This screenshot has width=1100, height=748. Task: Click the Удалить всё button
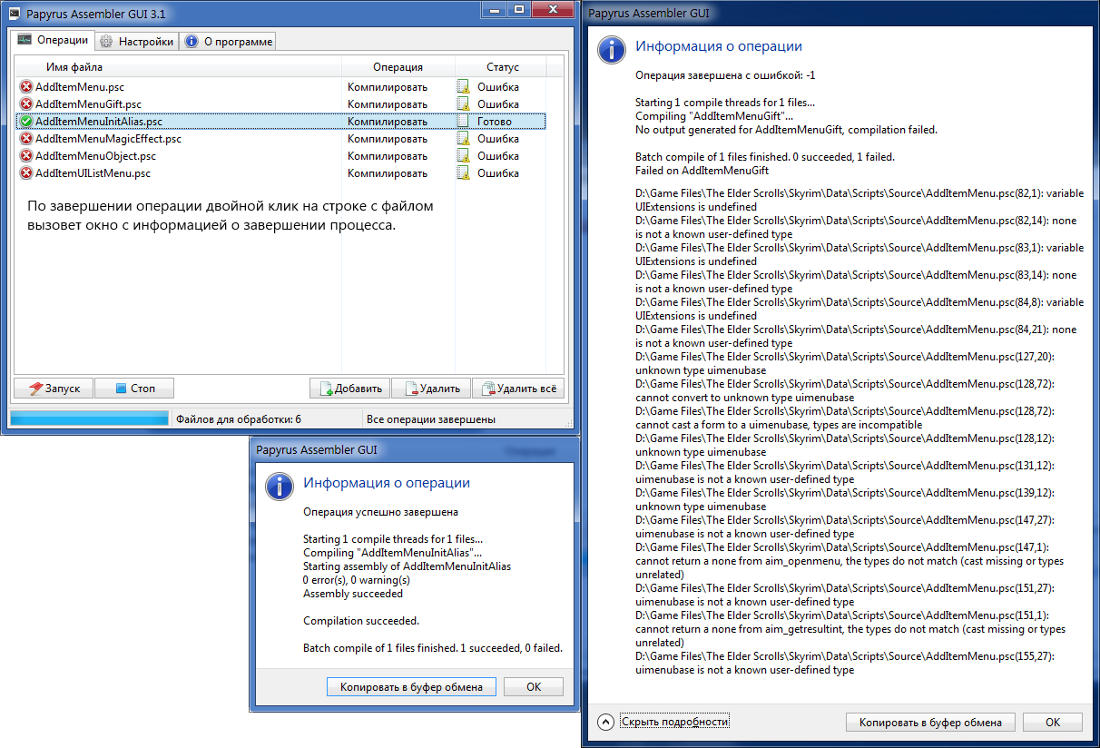[x=520, y=389]
